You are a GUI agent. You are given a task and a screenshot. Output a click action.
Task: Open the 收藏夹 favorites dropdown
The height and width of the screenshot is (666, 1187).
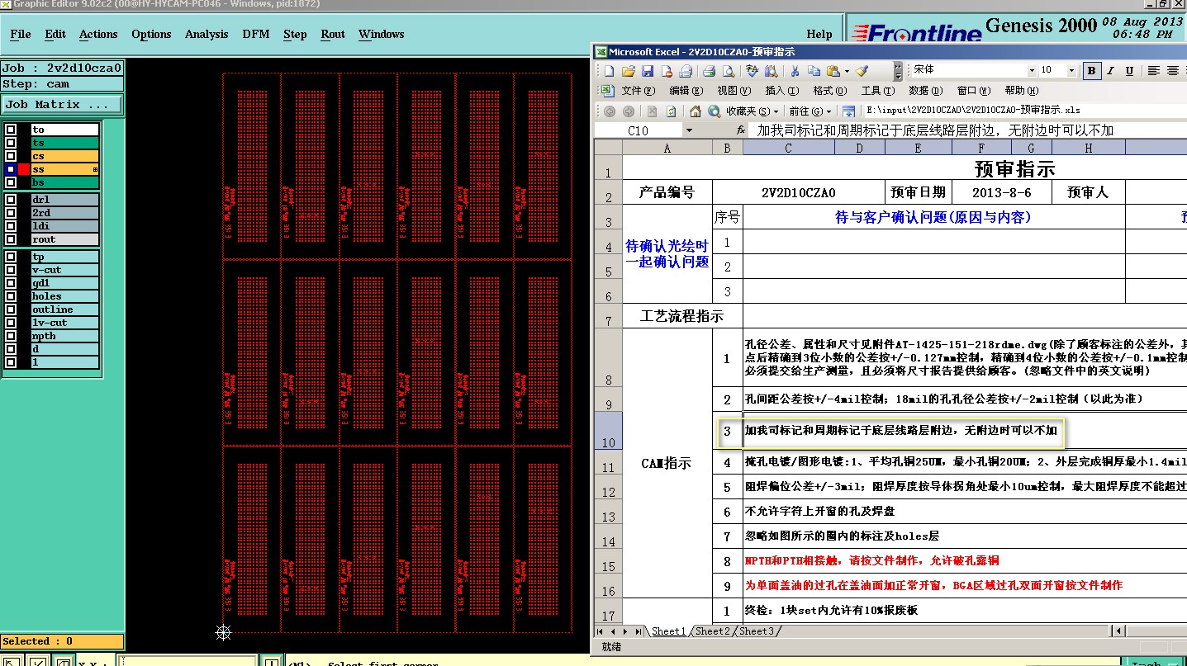click(753, 111)
